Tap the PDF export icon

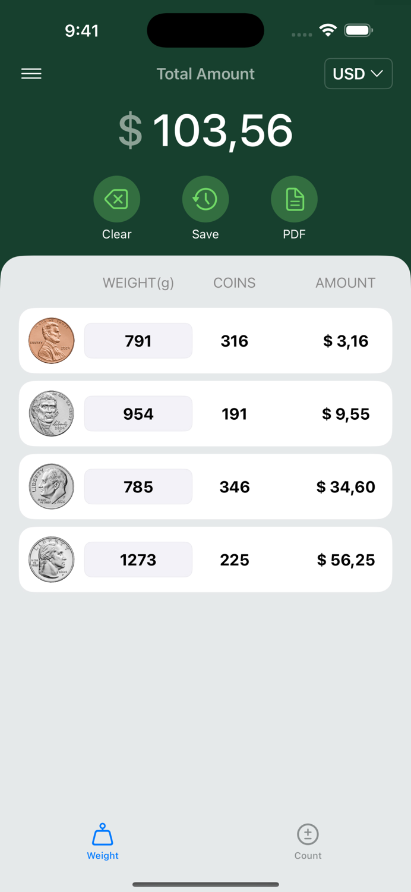(x=294, y=199)
